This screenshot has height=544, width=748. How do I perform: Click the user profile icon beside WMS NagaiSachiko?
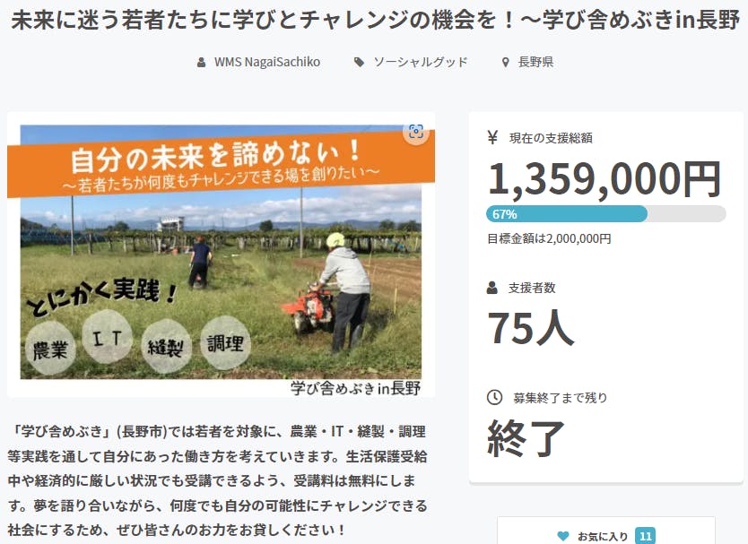pos(201,63)
